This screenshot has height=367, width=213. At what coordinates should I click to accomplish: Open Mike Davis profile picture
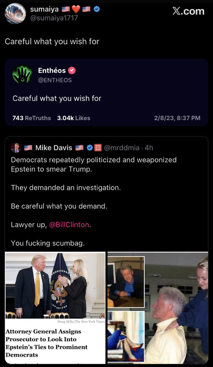point(16,148)
